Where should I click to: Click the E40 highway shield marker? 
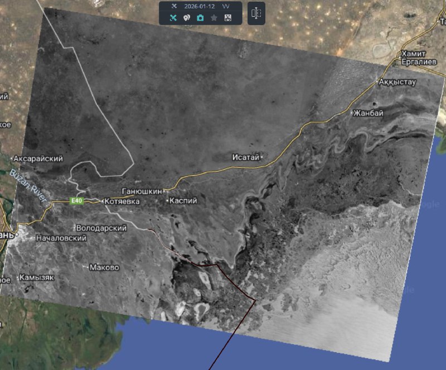click(x=76, y=201)
